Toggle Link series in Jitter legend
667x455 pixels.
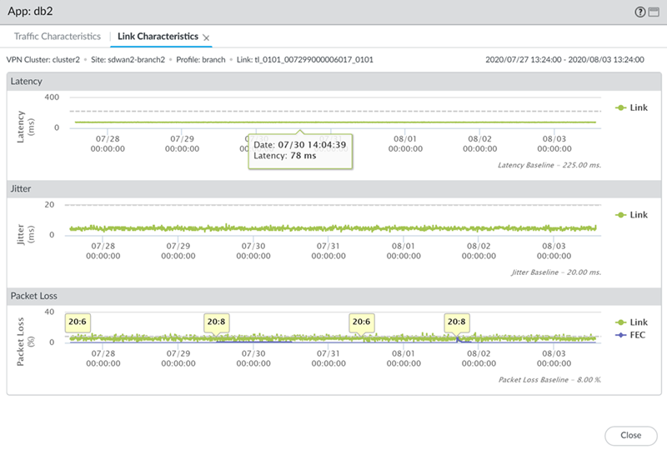tap(631, 215)
